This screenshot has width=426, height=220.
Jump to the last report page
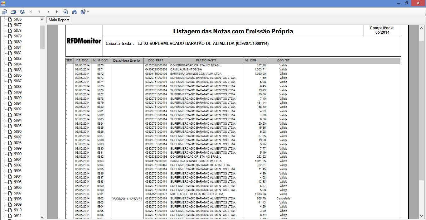pos(57,12)
